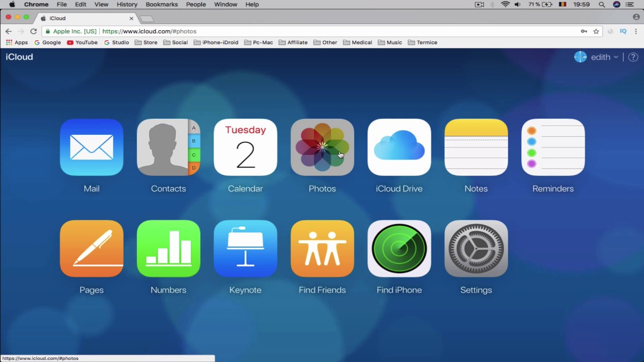Open Spotlight search in the menu bar
644x362 pixels.
point(602,5)
